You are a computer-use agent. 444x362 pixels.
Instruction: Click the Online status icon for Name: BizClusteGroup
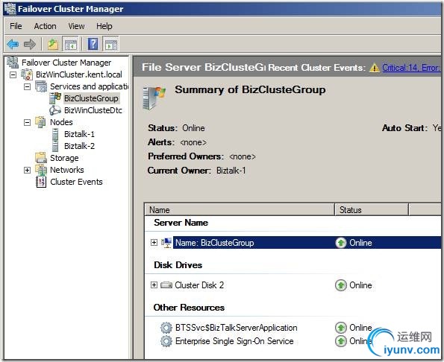pos(341,243)
